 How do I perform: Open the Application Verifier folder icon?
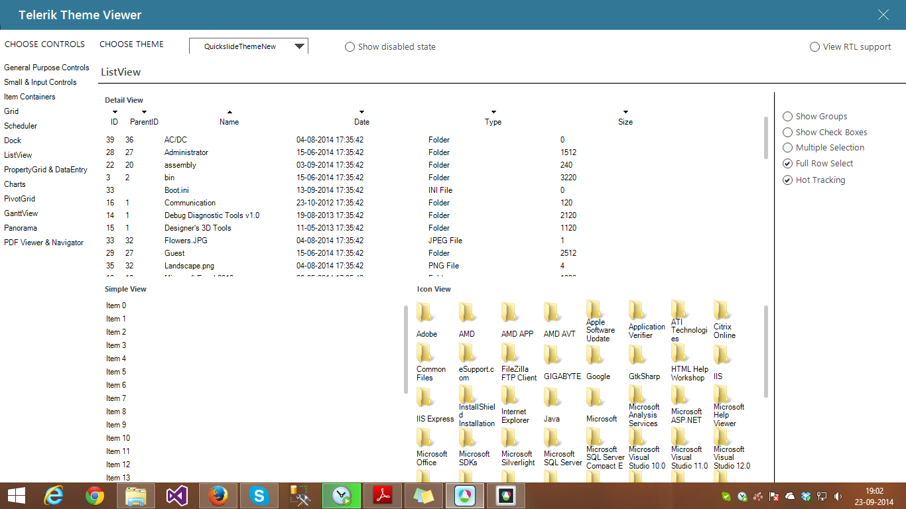(x=637, y=310)
